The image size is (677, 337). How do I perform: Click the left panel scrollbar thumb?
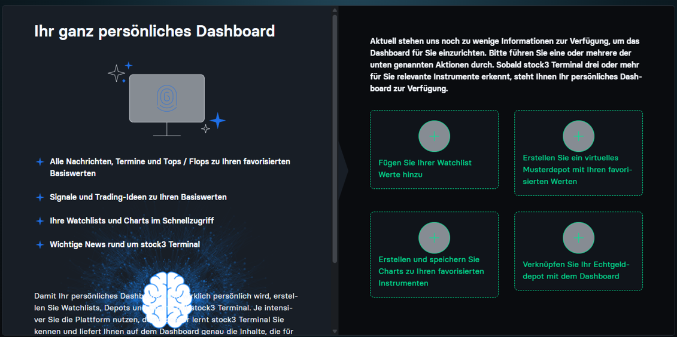pos(335,139)
